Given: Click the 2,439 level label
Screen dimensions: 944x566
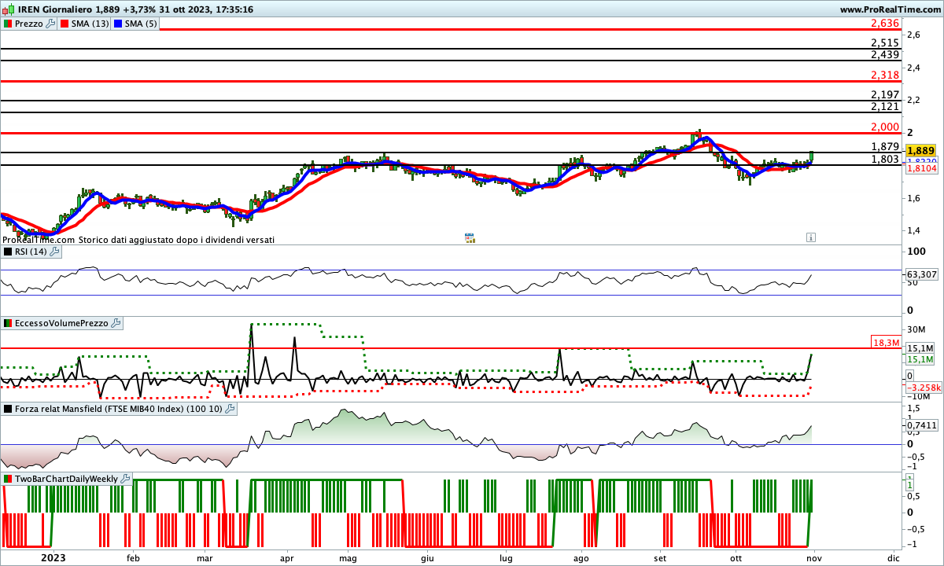Looking at the screenshot, I should (x=885, y=55).
